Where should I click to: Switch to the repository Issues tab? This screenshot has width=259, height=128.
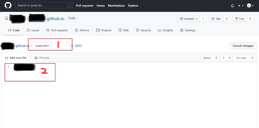click(x=33, y=30)
